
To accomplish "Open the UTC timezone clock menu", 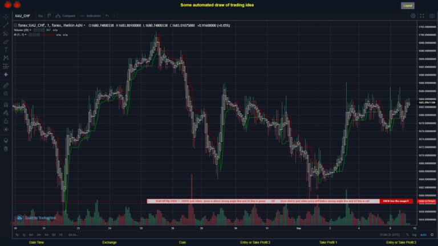I will pos(390,235).
